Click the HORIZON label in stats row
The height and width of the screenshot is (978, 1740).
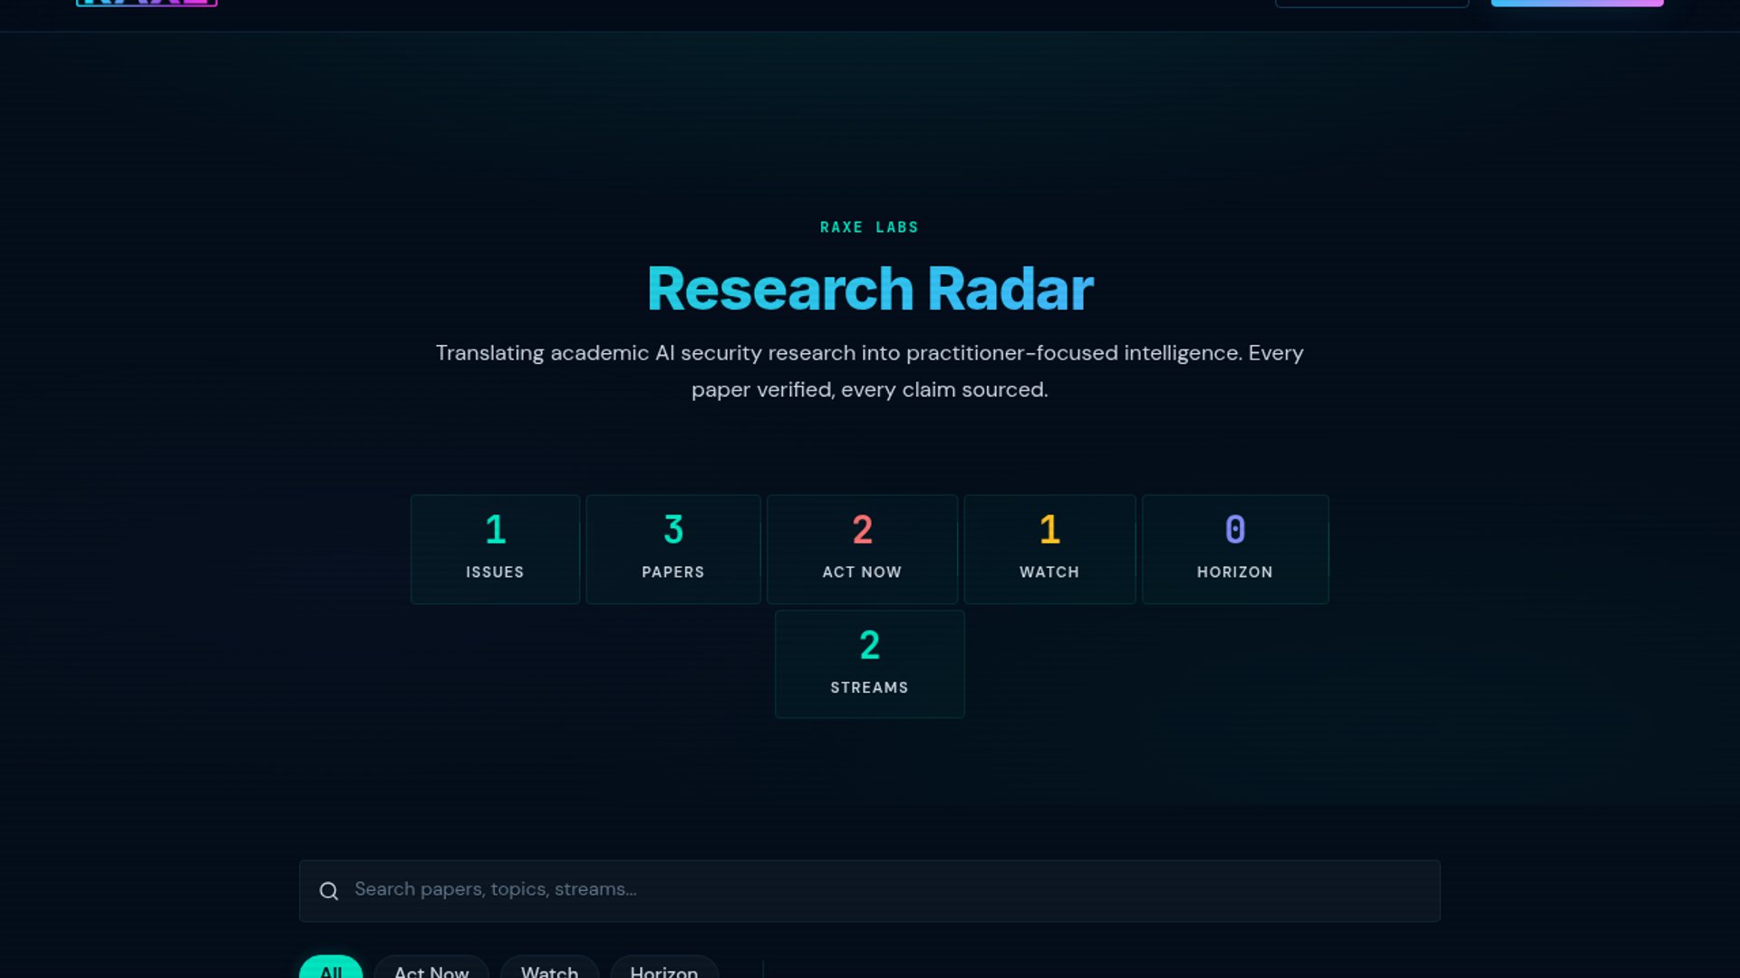click(1234, 572)
